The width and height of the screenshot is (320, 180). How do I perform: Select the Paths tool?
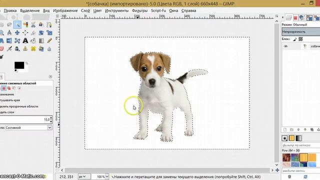click(x=49, y=24)
